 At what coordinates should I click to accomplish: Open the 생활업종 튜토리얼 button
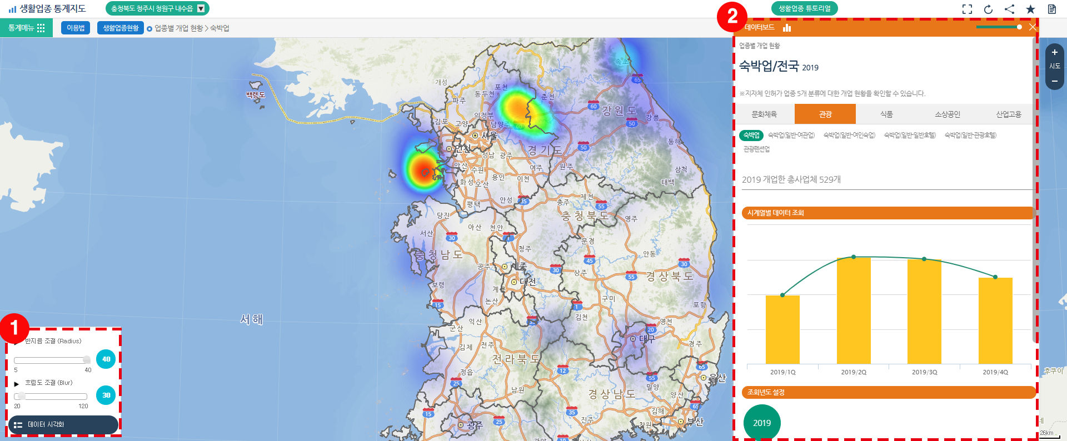804,8
